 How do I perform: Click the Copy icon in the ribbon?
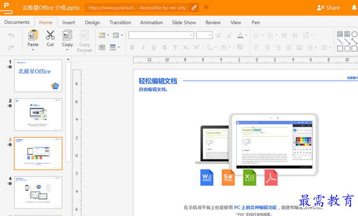67,36
